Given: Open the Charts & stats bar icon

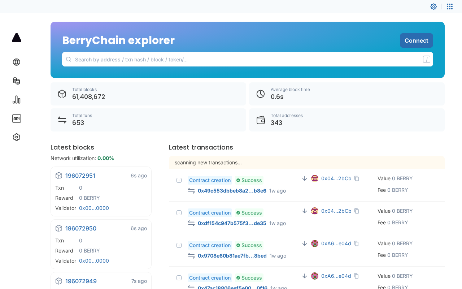Looking at the screenshot, I should (16, 100).
